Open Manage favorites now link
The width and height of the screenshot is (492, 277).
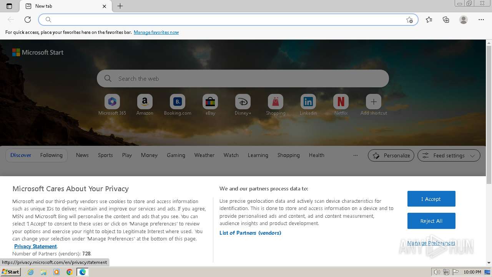(156, 32)
